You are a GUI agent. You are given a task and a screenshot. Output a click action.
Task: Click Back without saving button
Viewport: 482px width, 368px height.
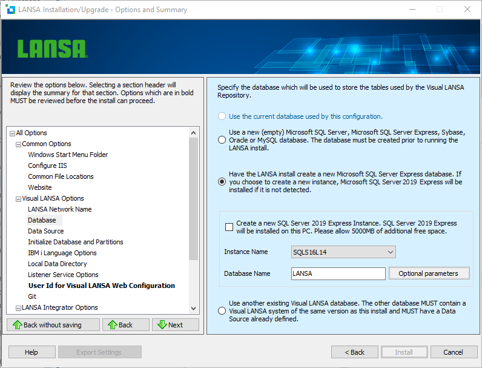(x=53, y=324)
